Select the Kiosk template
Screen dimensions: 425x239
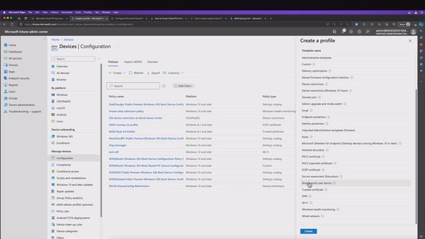pyautogui.click(x=305, y=137)
